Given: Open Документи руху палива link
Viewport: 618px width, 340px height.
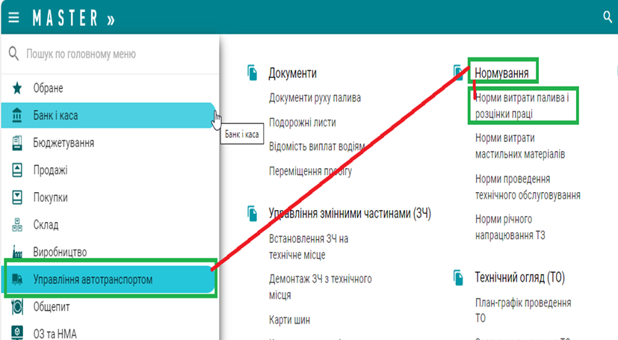Looking at the screenshot, I should 315,98.
